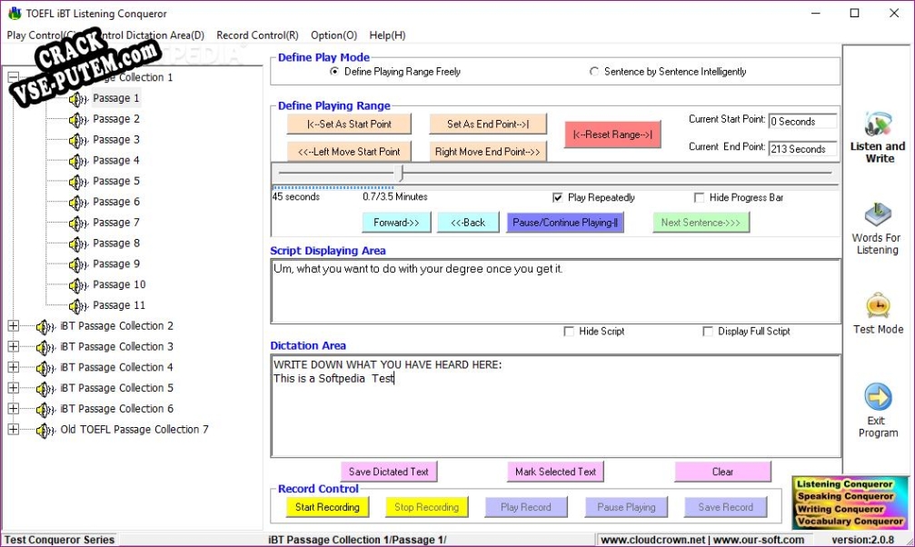Open the Listen and Write mode icon
This screenshot has height=547, width=915.
878,124
